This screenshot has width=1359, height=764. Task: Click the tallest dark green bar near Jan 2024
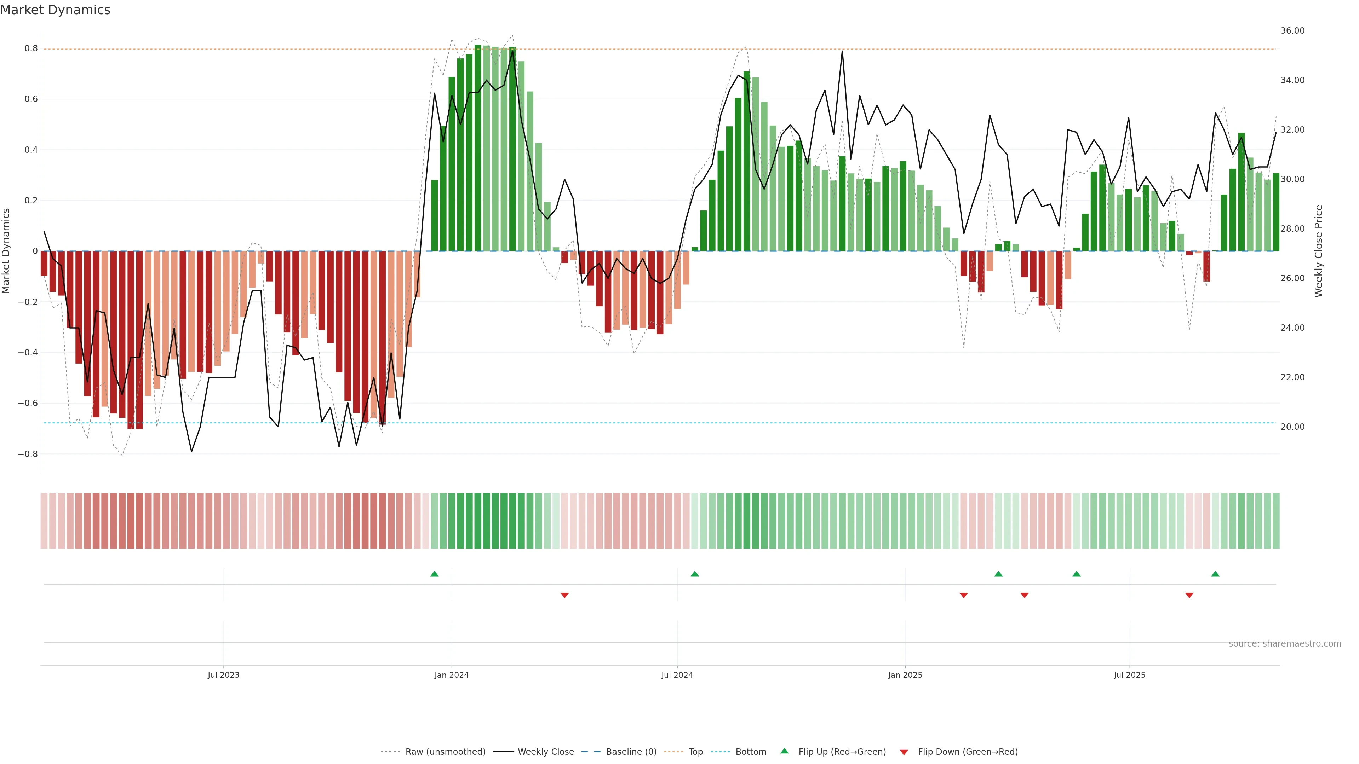coord(477,147)
